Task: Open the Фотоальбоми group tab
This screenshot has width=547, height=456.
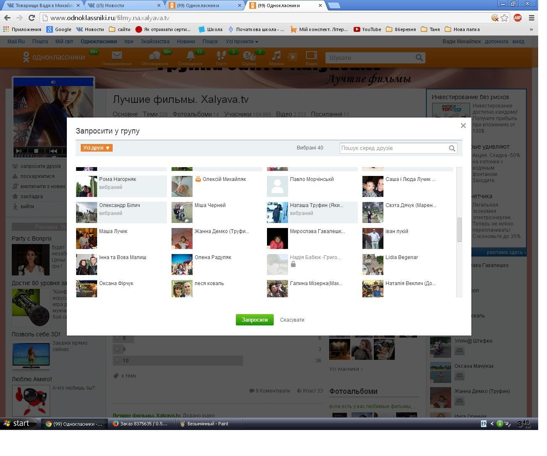Action: pyautogui.click(x=192, y=114)
